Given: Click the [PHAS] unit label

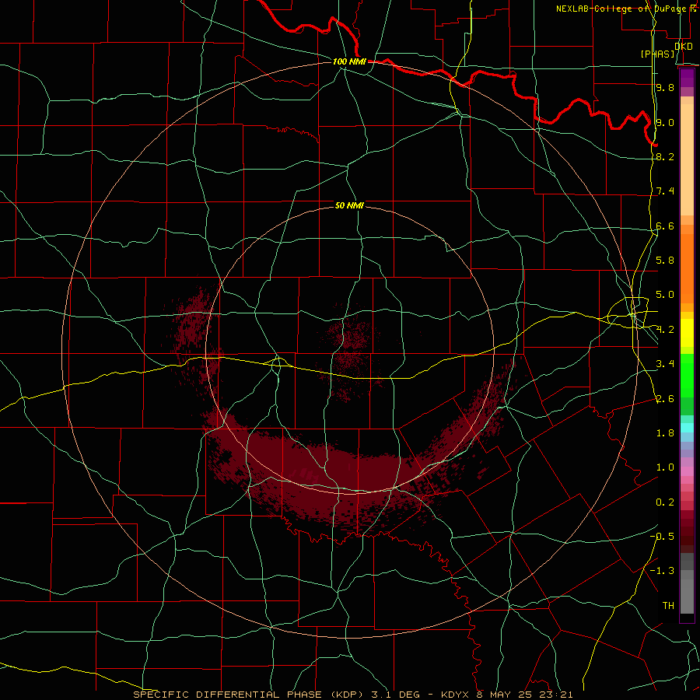Looking at the screenshot, I should click(657, 54).
